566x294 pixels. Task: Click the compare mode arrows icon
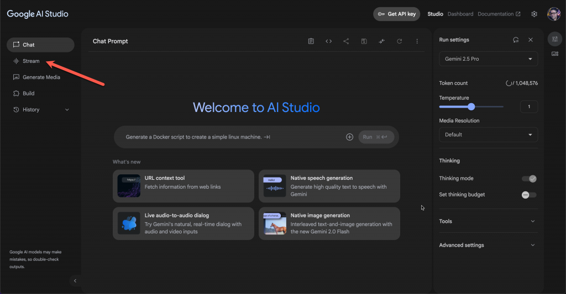click(381, 41)
